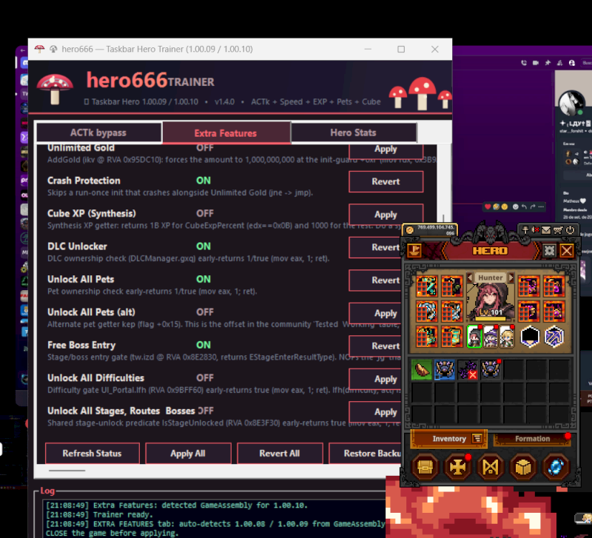Open the Inventory tab in the game
The width and height of the screenshot is (592, 538).
(x=448, y=438)
